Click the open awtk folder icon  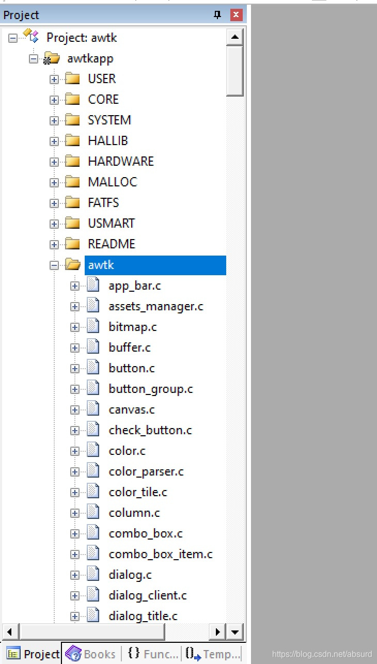[x=73, y=265]
